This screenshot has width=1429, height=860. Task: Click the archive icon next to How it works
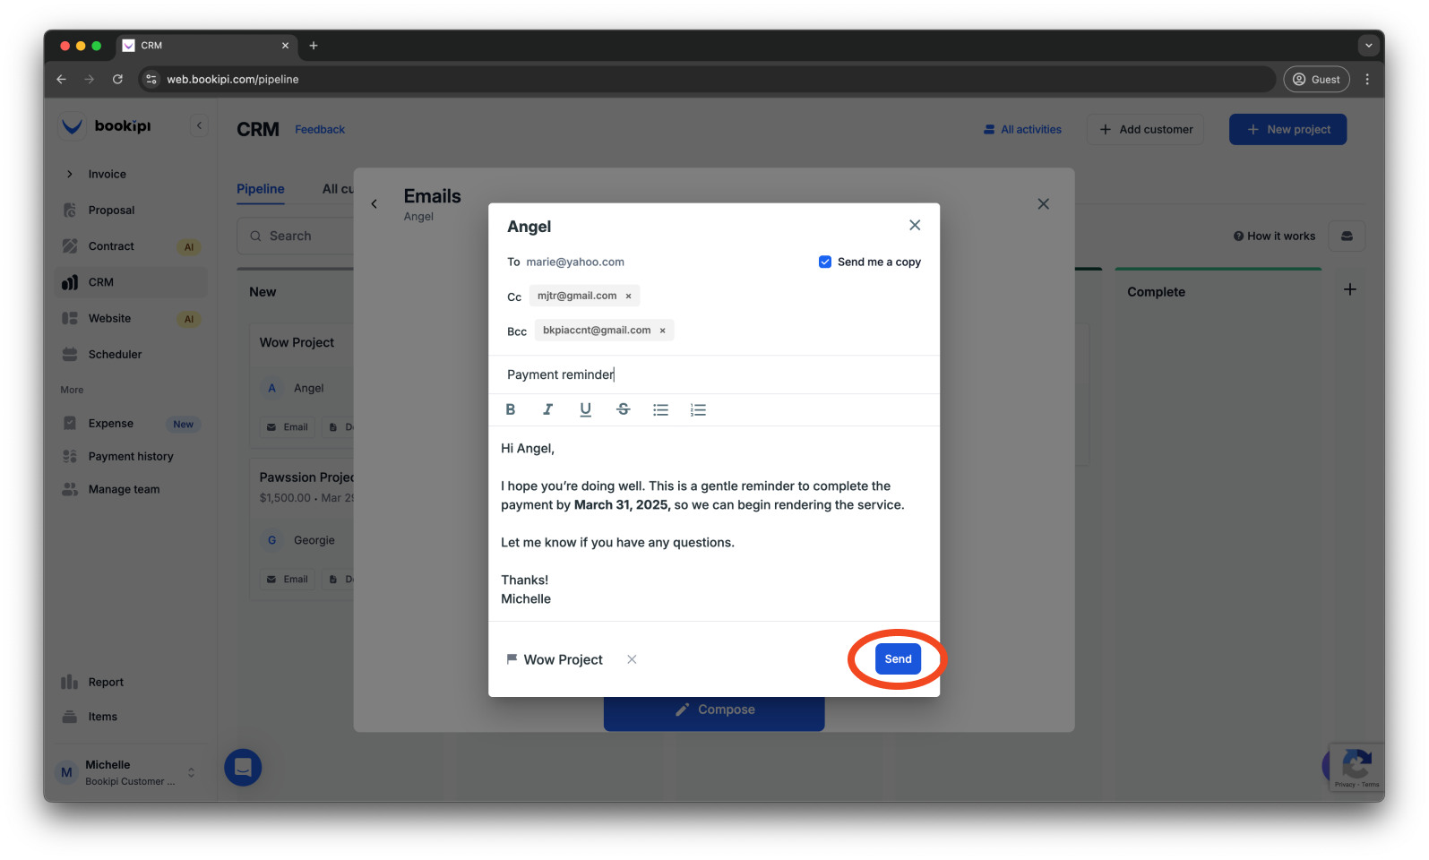pos(1347,236)
